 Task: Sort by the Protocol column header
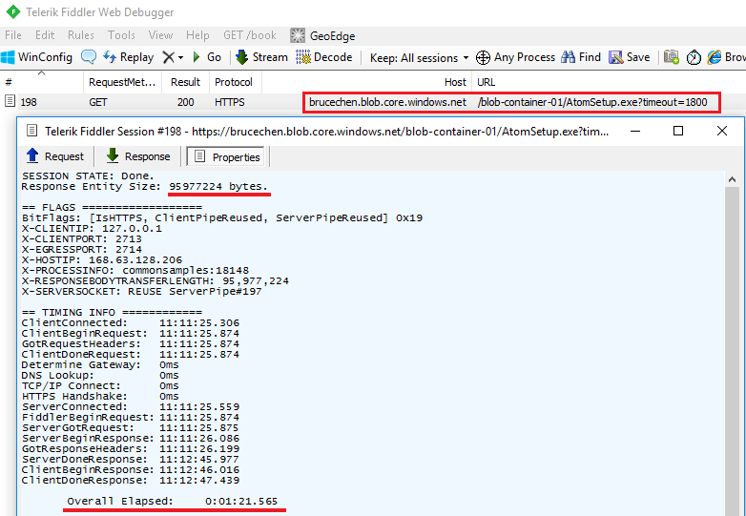235,82
